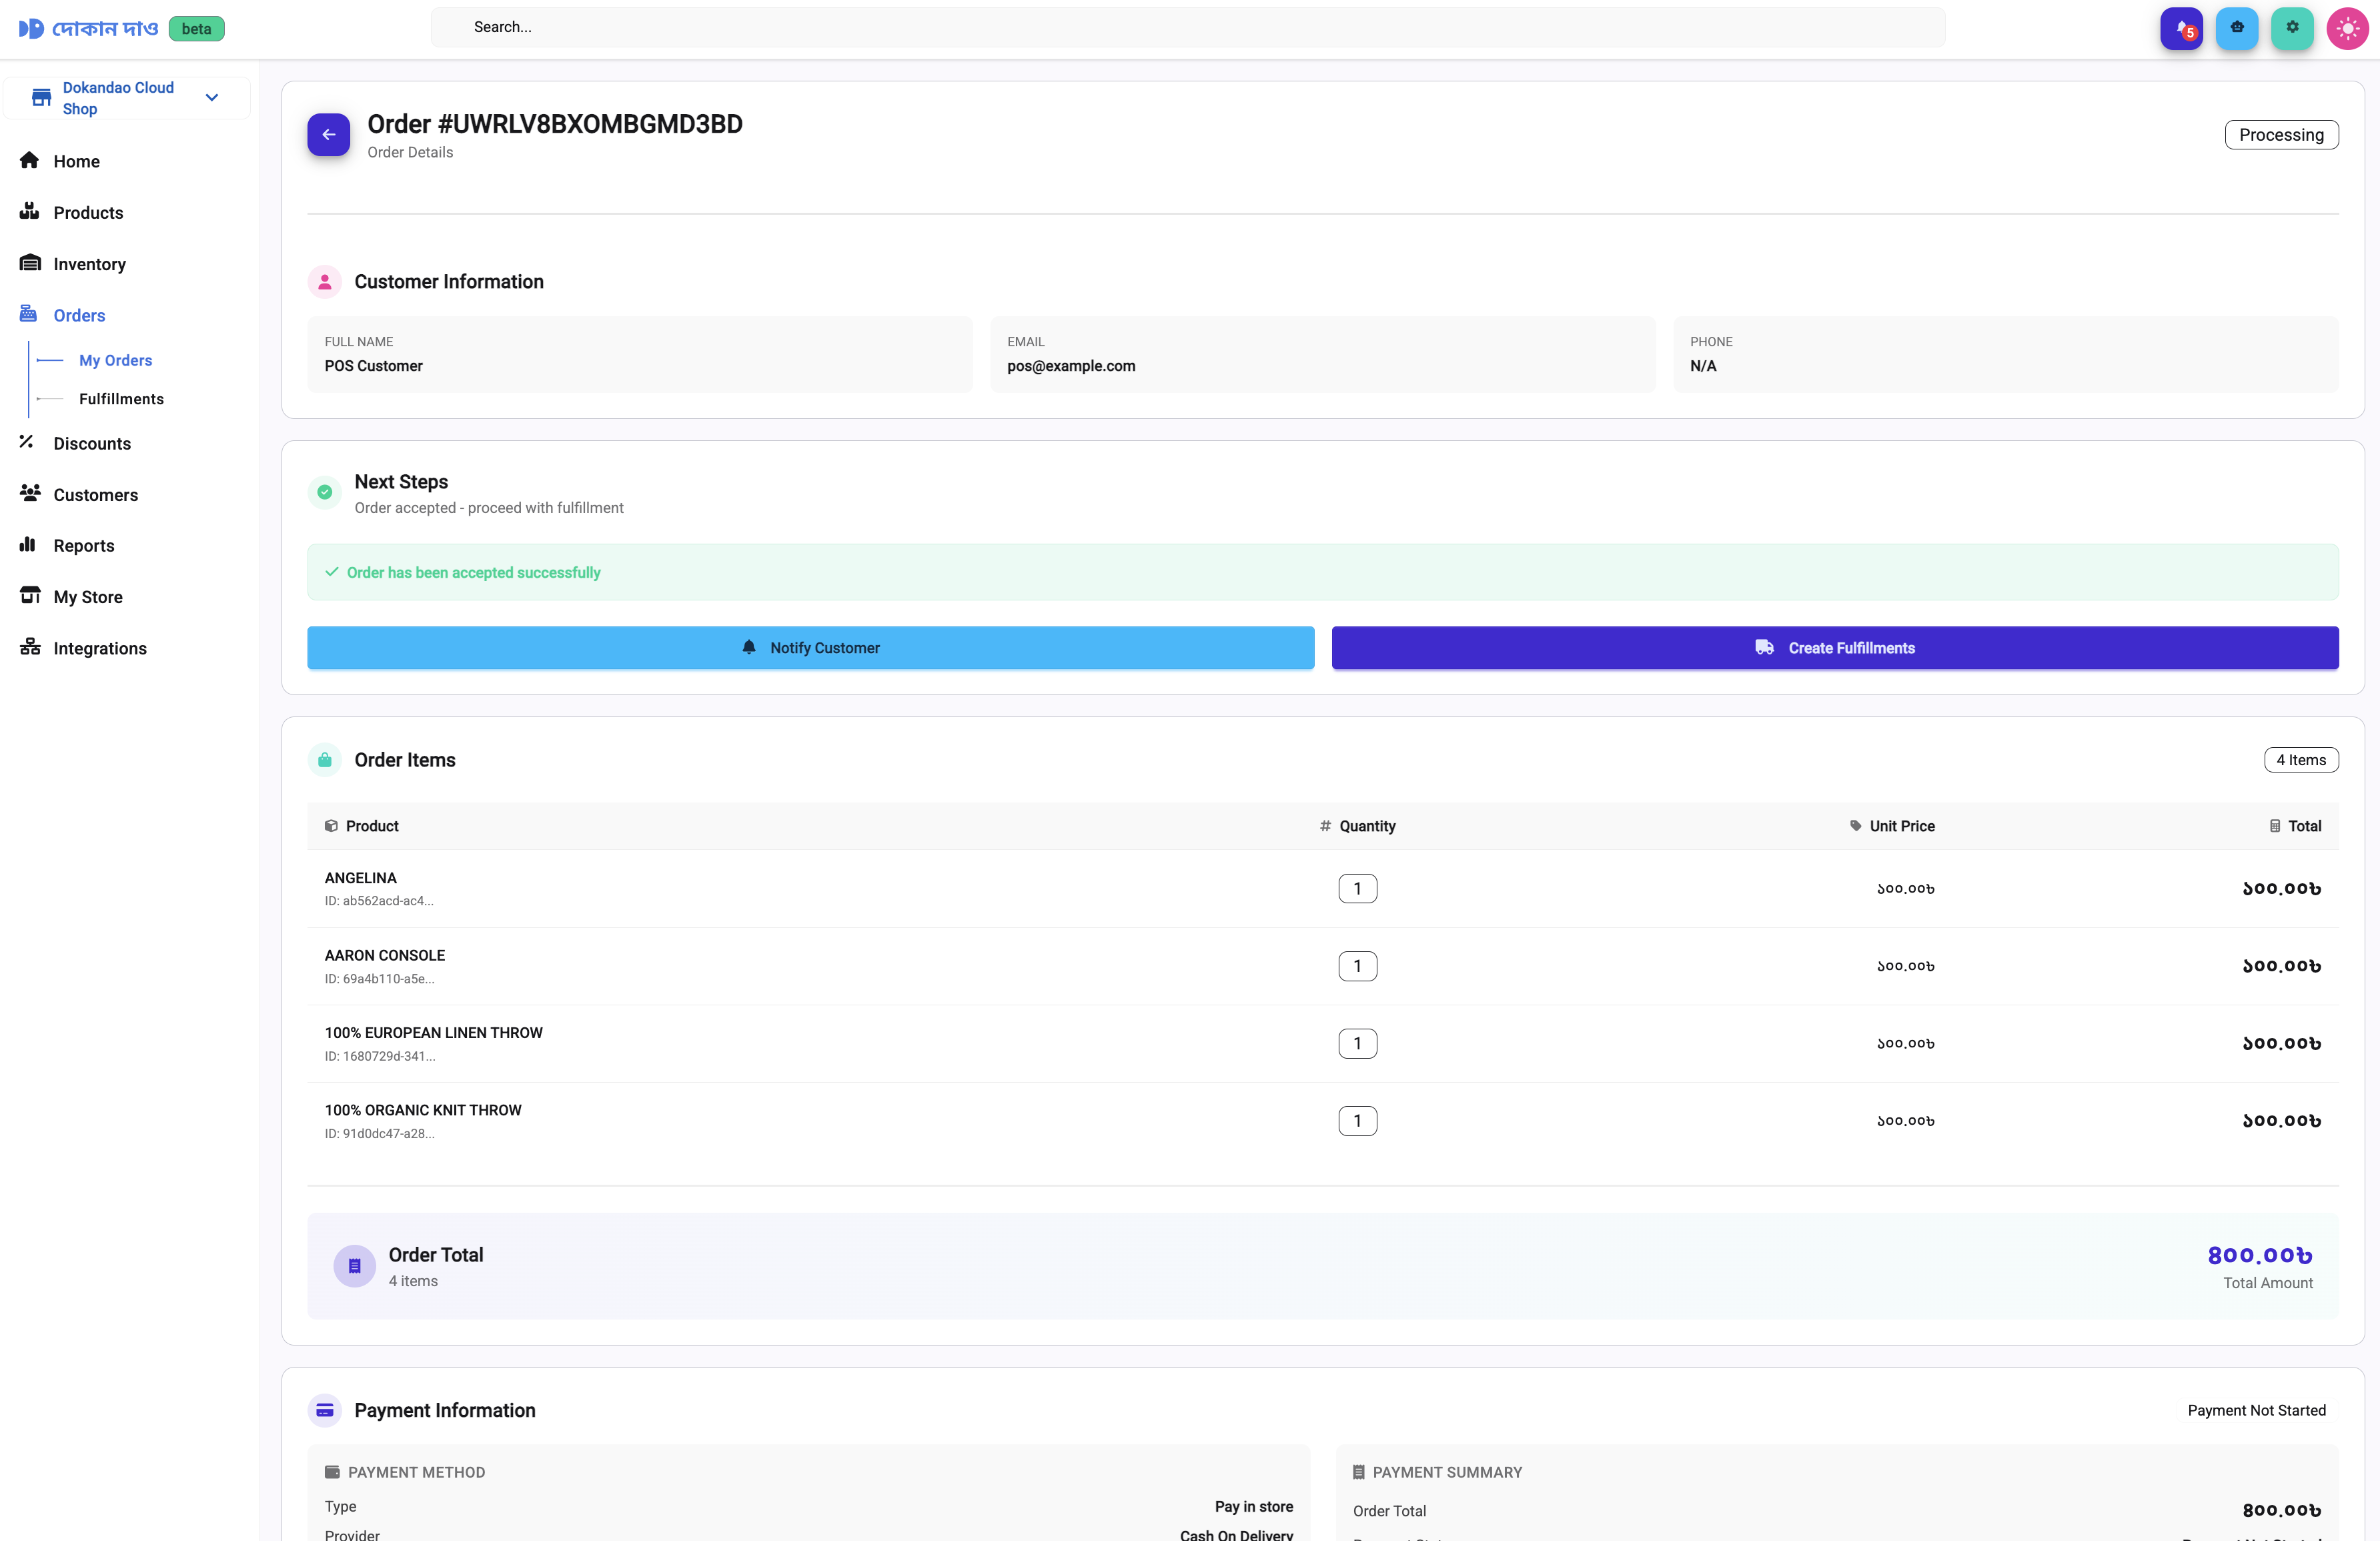
Task: Open the Fulfillments submenu item
Action: tap(121, 399)
